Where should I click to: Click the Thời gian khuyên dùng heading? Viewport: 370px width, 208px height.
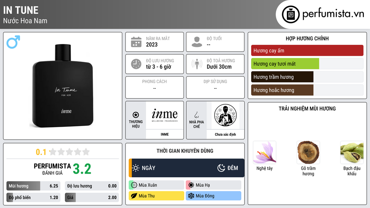185,151
